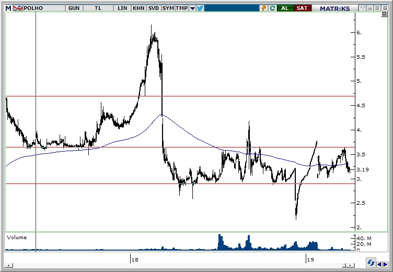Click the green AL buy button
This screenshot has width=393, height=272.
285,8
